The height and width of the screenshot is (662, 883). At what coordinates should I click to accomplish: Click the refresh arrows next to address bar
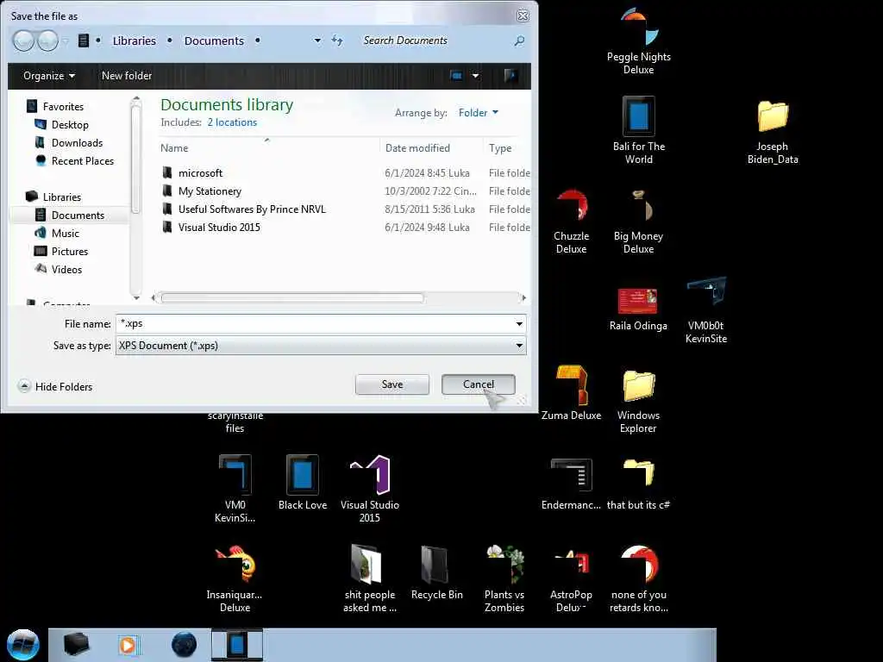[337, 41]
